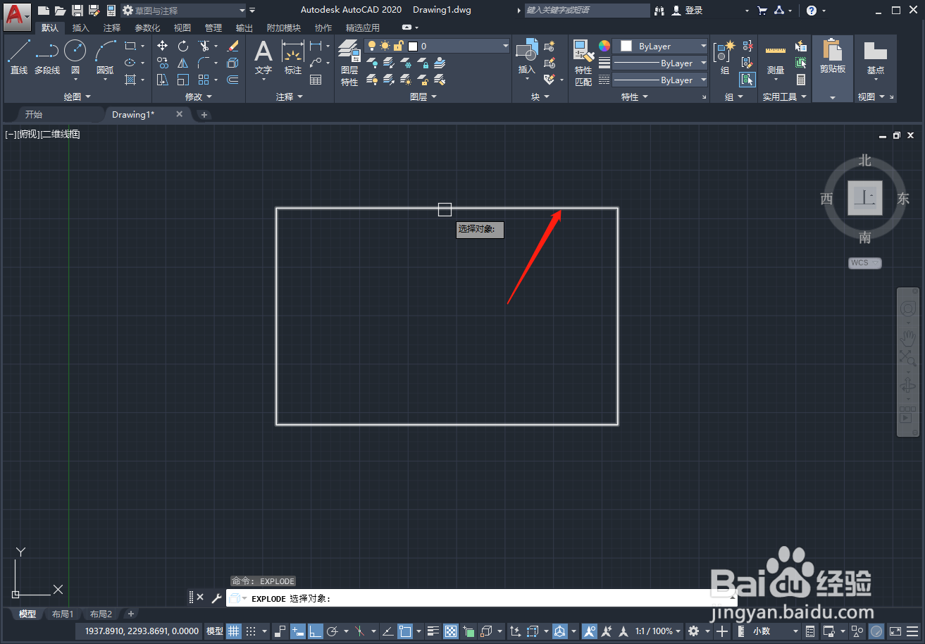The height and width of the screenshot is (644, 925).
Task: Click the Group (组) icon
Action: [x=725, y=56]
